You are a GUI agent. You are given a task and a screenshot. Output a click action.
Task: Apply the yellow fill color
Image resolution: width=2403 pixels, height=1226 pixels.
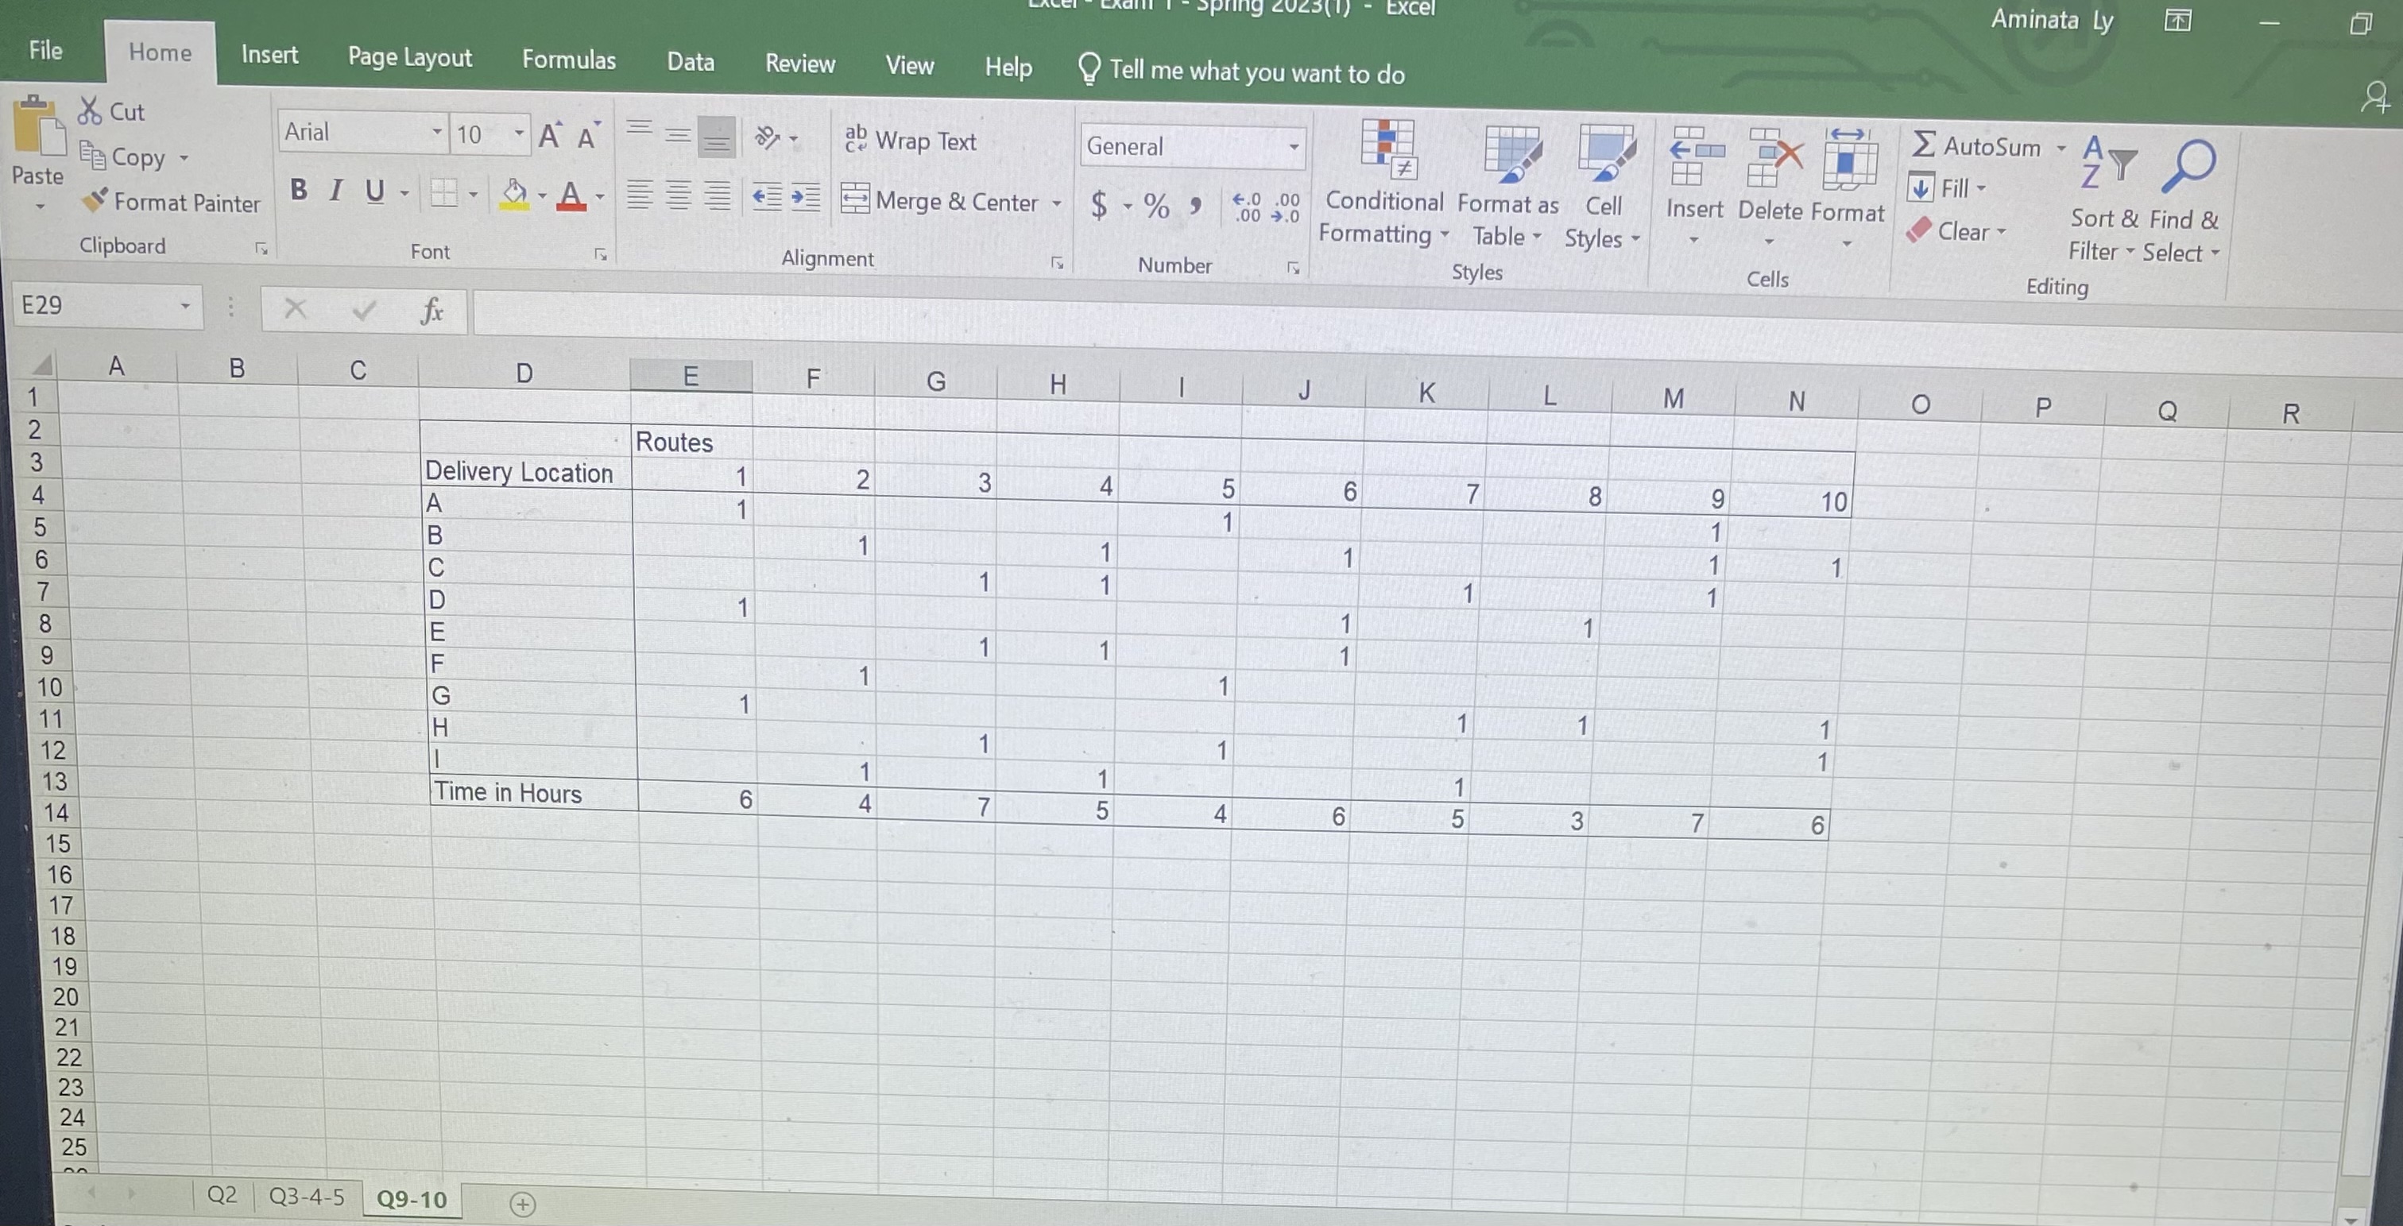click(514, 195)
